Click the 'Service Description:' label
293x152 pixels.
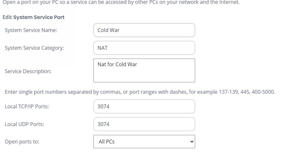click(28, 72)
